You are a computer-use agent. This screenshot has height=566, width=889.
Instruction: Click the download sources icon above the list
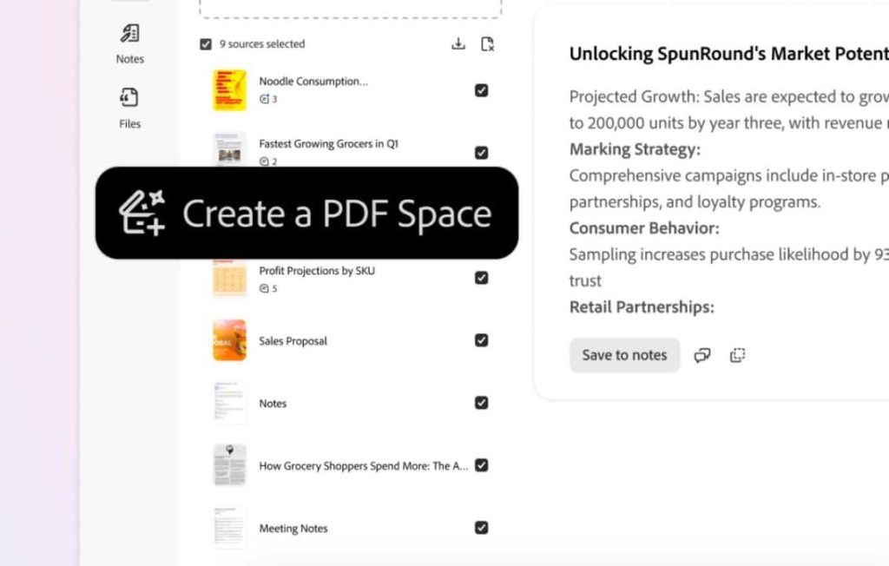458,43
